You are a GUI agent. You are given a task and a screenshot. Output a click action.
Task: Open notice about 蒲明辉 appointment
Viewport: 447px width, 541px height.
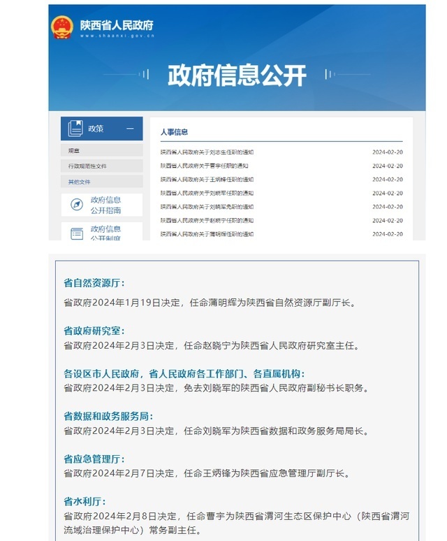(x=207, y=234)
